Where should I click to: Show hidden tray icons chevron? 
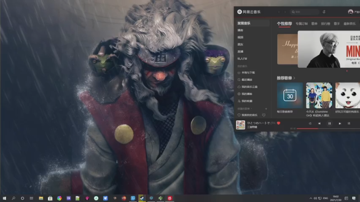(310, 198)
